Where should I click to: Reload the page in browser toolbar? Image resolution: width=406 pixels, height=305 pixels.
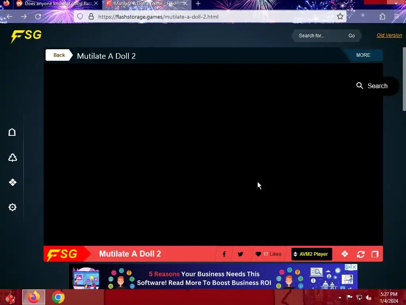38,17
